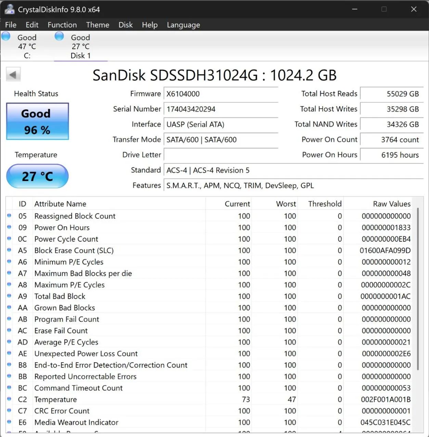The width and height of the screenshot is (429, 437).
Task: Click status dot for Reassigned Block Count
Action: [x=9, y=215]
